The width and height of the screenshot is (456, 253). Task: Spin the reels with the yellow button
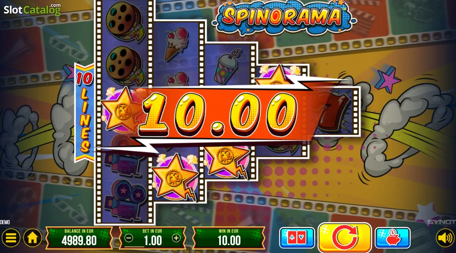(x=345, y=238)
